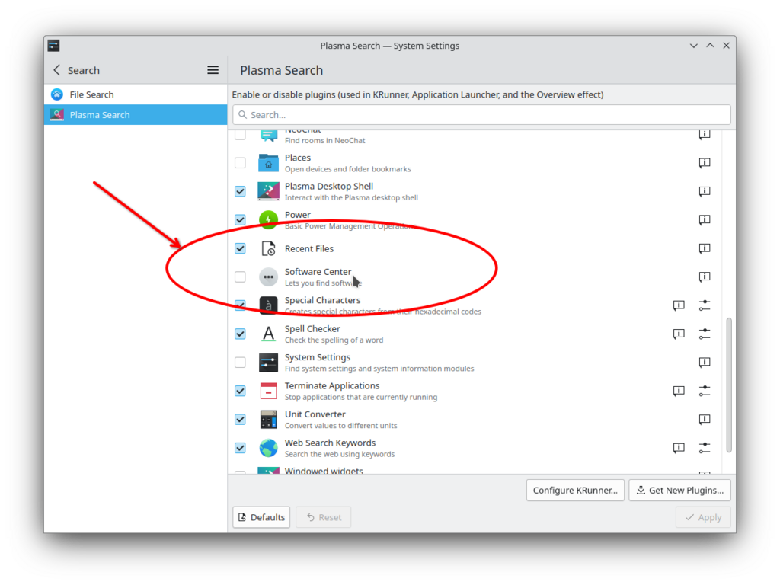
Task: Show info for Plasma Desktop Shell plugin
Action: 705,191
